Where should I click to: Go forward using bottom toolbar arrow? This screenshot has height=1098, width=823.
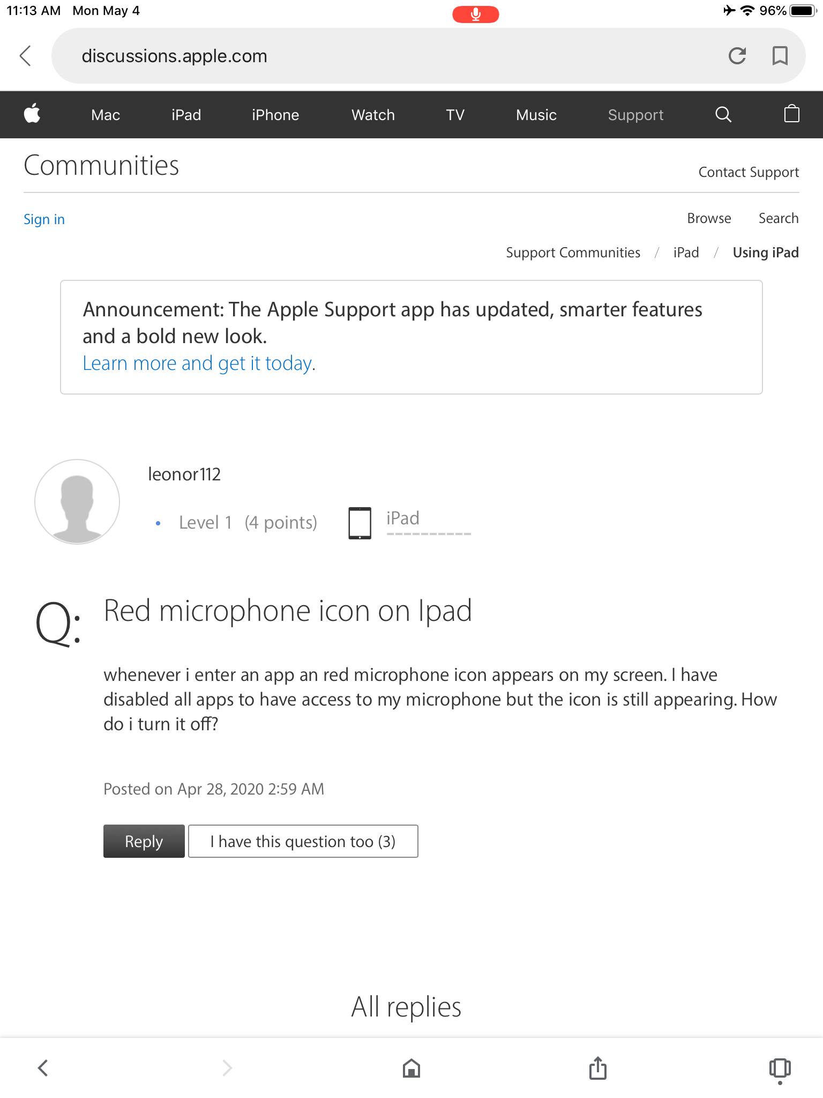pos(227,1067)
